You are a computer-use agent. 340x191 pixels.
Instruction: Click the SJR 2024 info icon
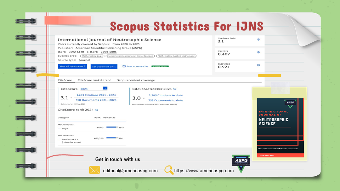coord(258,52)
